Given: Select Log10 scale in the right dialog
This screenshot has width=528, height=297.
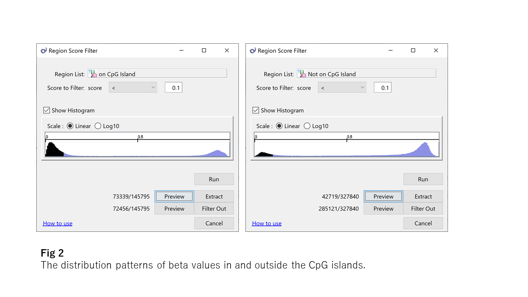Looking at the screenshot, I should [307, 126].
